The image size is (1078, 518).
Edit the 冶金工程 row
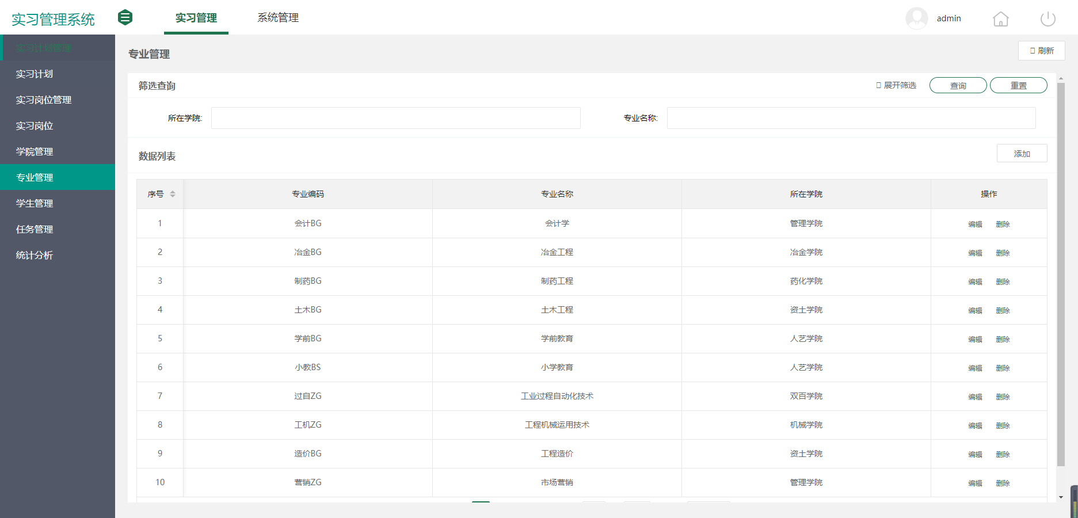coord(975,253)
